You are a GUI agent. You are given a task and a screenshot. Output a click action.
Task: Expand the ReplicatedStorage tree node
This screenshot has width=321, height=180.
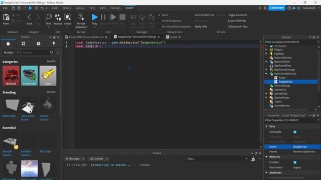(266, 69)
